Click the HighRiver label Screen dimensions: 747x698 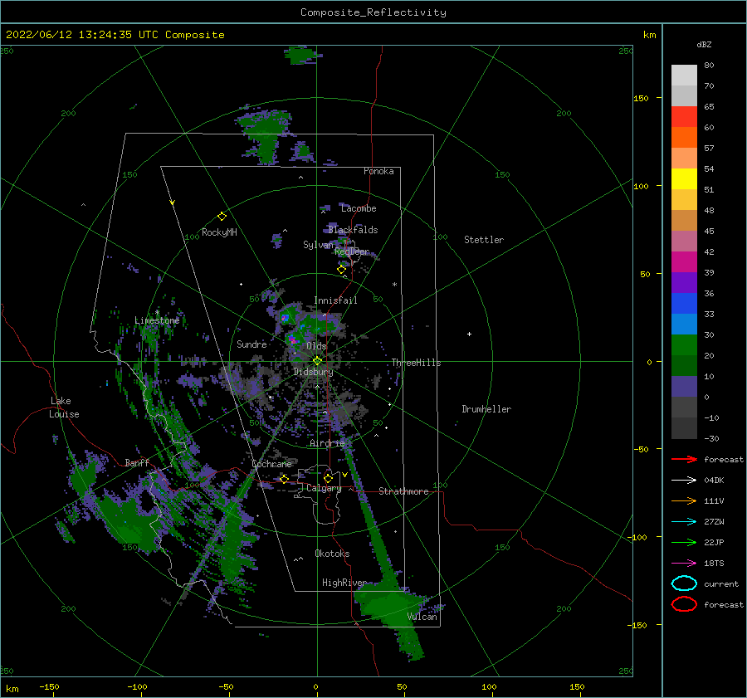coord(344,583)
